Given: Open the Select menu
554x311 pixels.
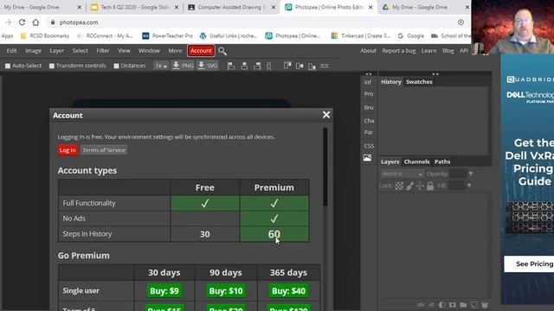Looking at the screenshot, I should (x=81, y=51).
